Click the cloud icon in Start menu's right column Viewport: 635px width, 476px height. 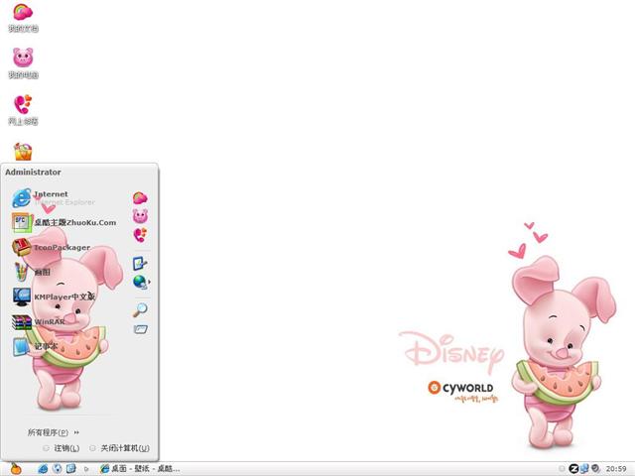pyautogui.click(x=140, y=198)
